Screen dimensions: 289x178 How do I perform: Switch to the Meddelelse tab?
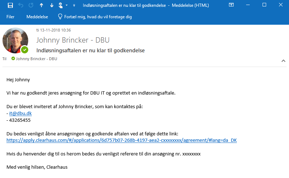tap(37, 17)
